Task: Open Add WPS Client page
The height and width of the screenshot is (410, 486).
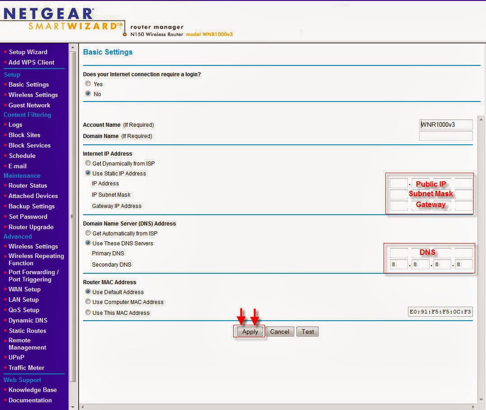Action: tap(31, 62)
